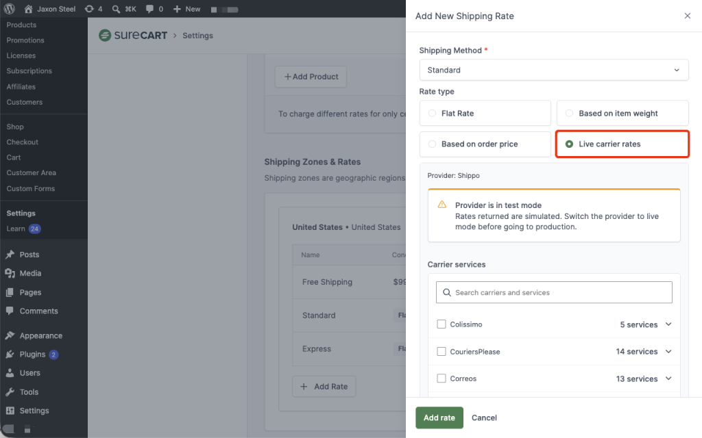Click the warning triangle icon in test mode notice
Image resolution: width=702 pixels, height=438 pixels.
click(x=442, y=205)
